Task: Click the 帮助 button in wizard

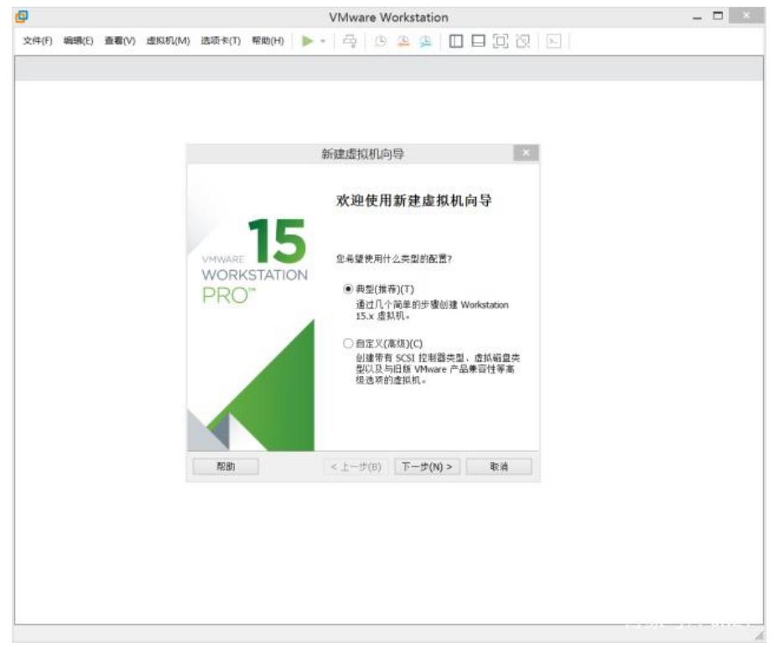Action: (x=226, y=467)
